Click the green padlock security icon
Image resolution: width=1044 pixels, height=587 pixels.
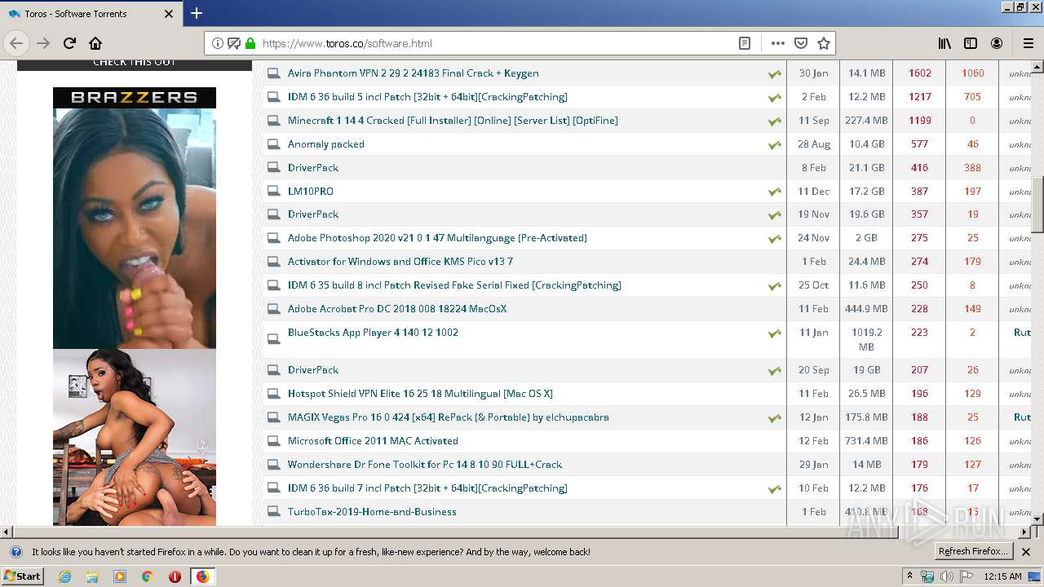[x=250, y=43]
